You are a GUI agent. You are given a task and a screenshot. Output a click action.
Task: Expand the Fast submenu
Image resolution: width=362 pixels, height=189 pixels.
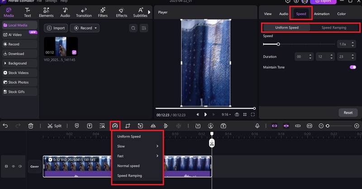(x=138, y=156)
